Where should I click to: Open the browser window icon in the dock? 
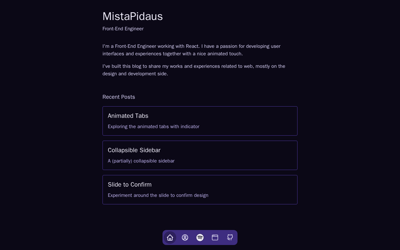coord(215,237)
